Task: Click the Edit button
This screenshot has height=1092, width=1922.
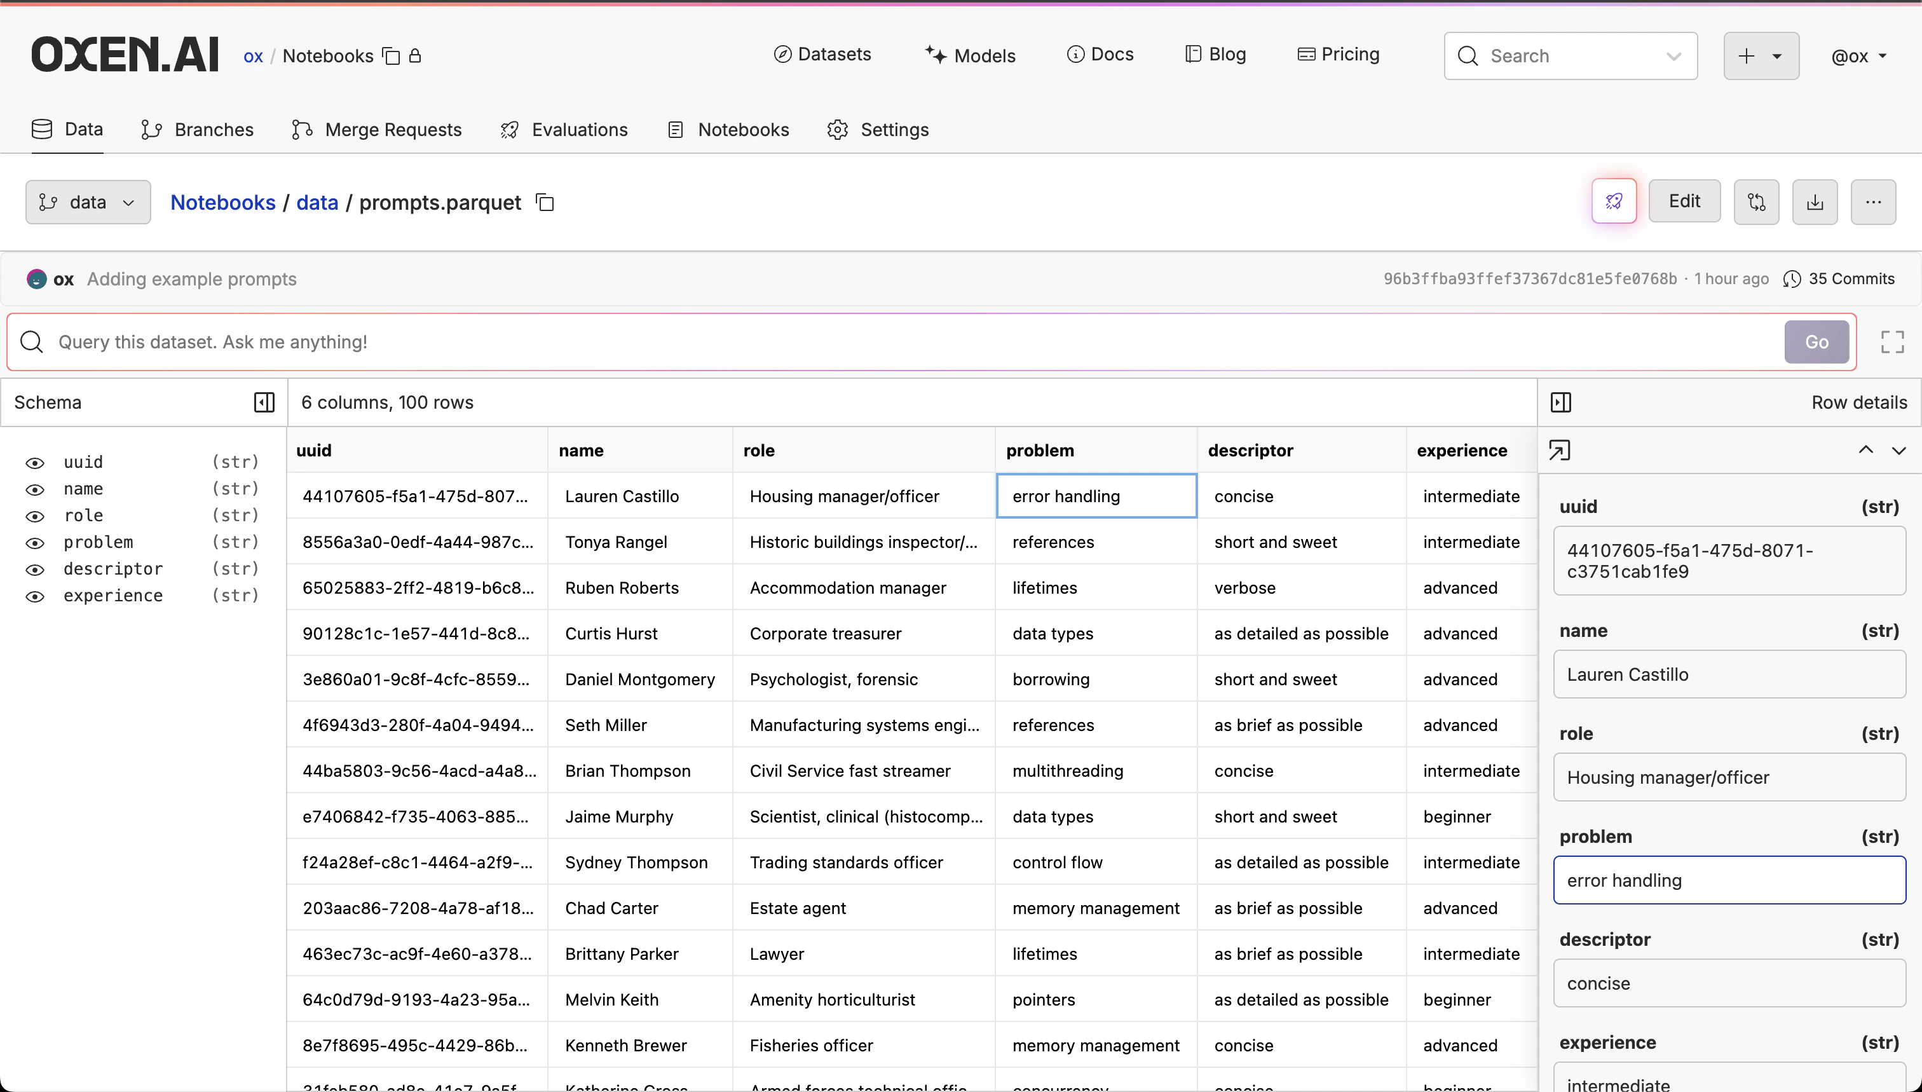Action: [1684, 200]
